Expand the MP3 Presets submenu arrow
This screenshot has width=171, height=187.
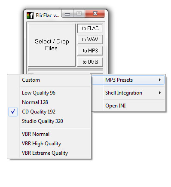[x=160, y=80]
